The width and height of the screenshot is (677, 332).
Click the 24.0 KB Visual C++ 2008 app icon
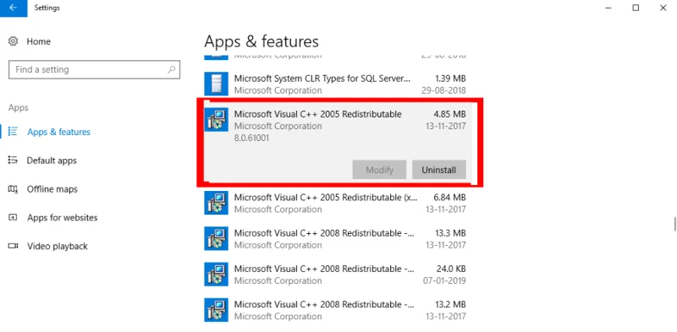216,275
